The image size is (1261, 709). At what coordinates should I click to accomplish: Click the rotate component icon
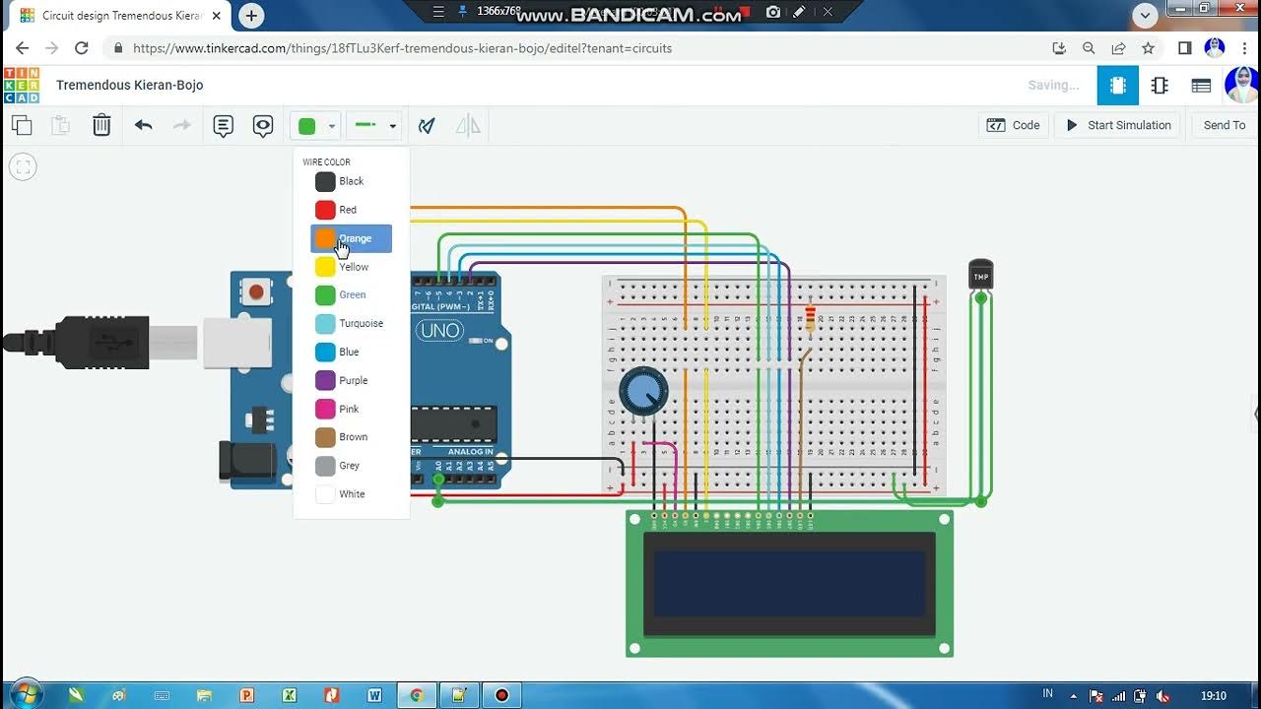coord(427,125)
